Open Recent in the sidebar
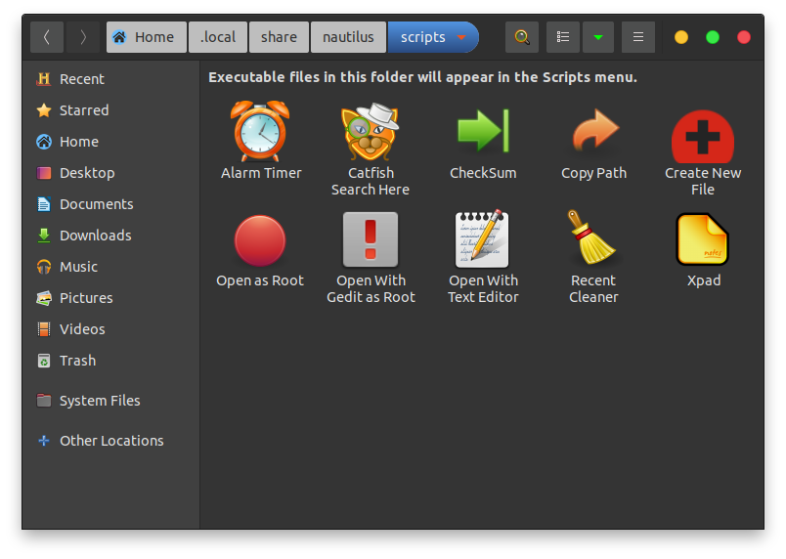 click(x=110, y=79)
